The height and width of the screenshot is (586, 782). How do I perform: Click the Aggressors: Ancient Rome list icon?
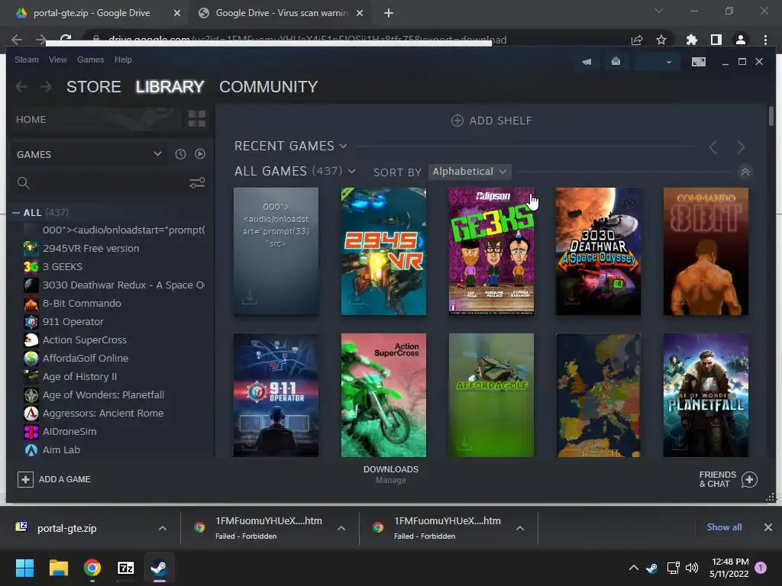tap(31, 413)
